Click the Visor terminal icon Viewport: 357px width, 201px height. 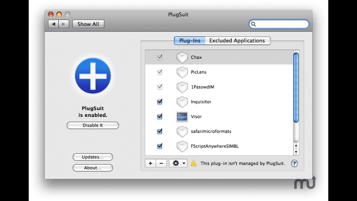pyautogui.click(x=182, y=116)
